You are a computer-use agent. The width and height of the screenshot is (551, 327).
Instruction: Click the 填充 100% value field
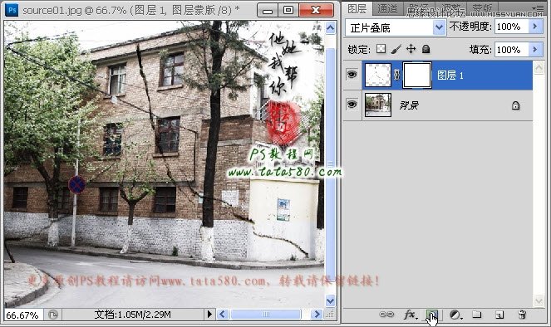point(512,50)
